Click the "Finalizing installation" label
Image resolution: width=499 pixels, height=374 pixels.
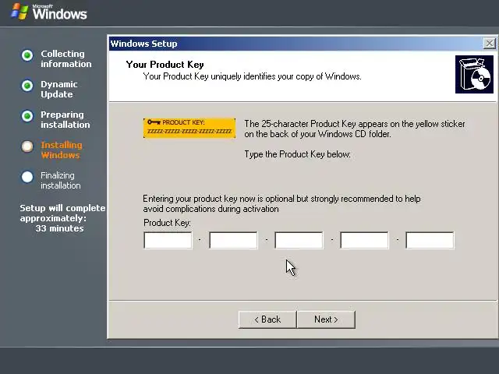61,180
